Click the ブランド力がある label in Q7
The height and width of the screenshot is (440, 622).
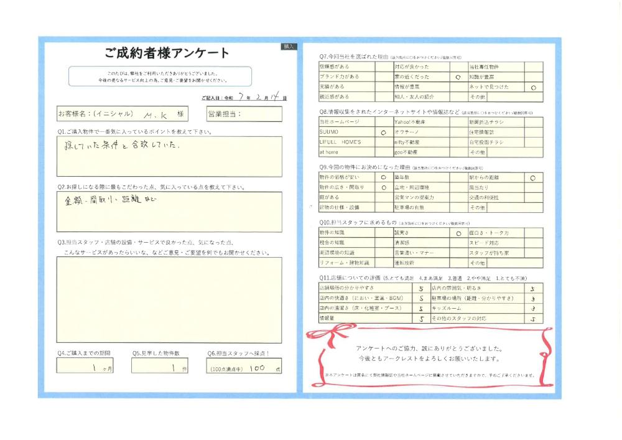click(339, 77)
